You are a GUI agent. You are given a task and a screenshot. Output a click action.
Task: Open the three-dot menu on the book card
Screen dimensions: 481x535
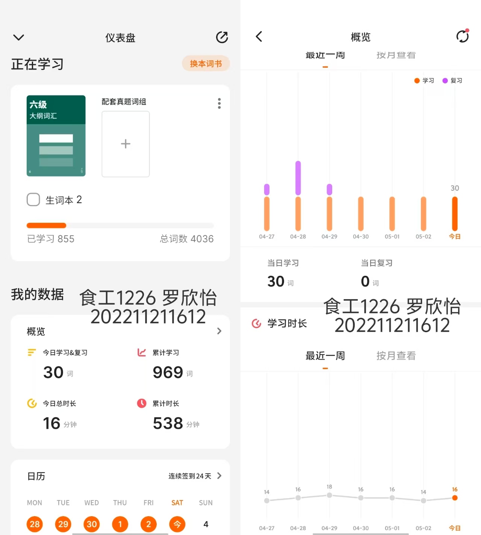[x=219, y=103]
